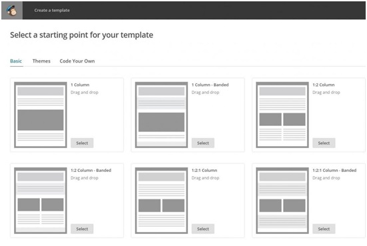Select the 1:2 Column template button

[x=324, y=143]
